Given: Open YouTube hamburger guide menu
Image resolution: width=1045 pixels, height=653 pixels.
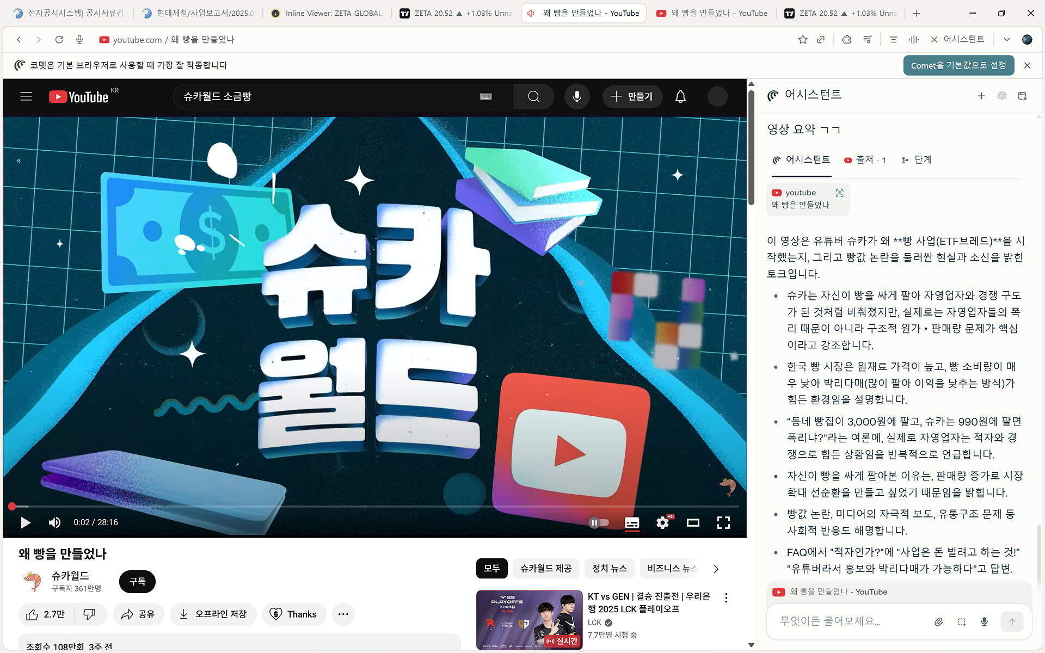Looking at the screenshot, I should 26,96.
